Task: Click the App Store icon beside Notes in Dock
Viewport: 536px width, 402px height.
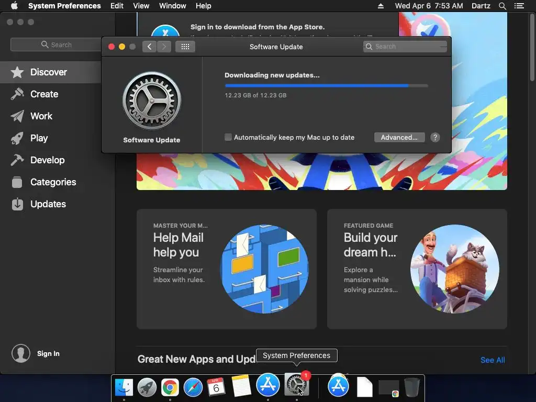Action: pos(267,385)
